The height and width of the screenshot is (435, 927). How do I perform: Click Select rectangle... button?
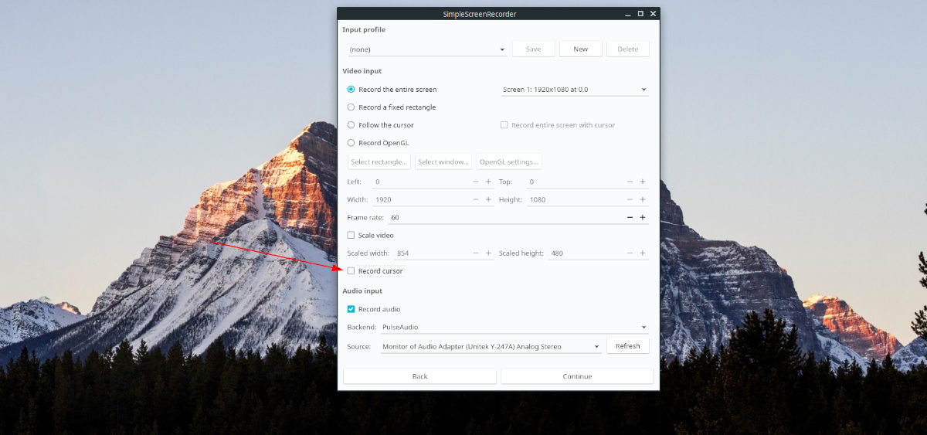379,161
